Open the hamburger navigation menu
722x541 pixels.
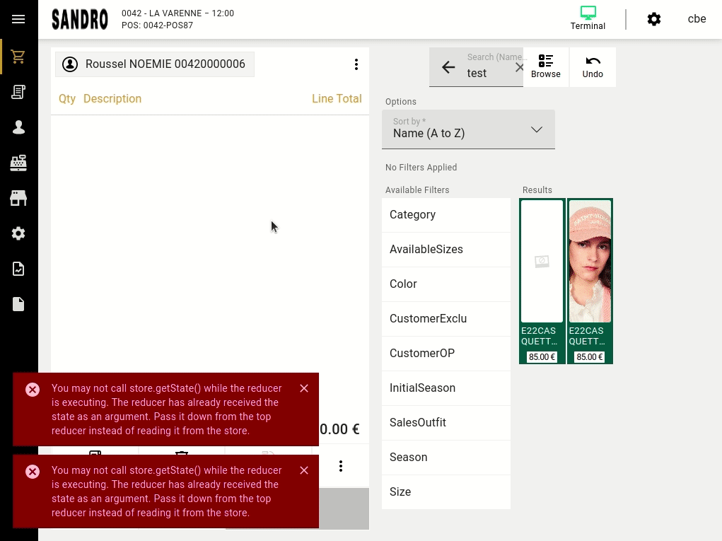tap(18, 19)
